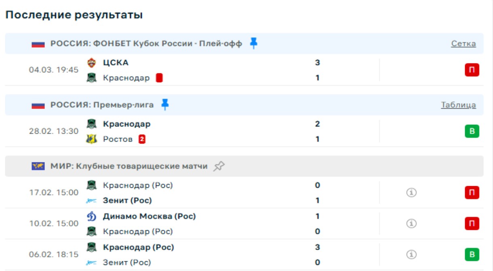Show info for the 06.02 Krasnodar match
This screenshot has width=493, height=271.
pyautogui.click(x=411, y=254)
